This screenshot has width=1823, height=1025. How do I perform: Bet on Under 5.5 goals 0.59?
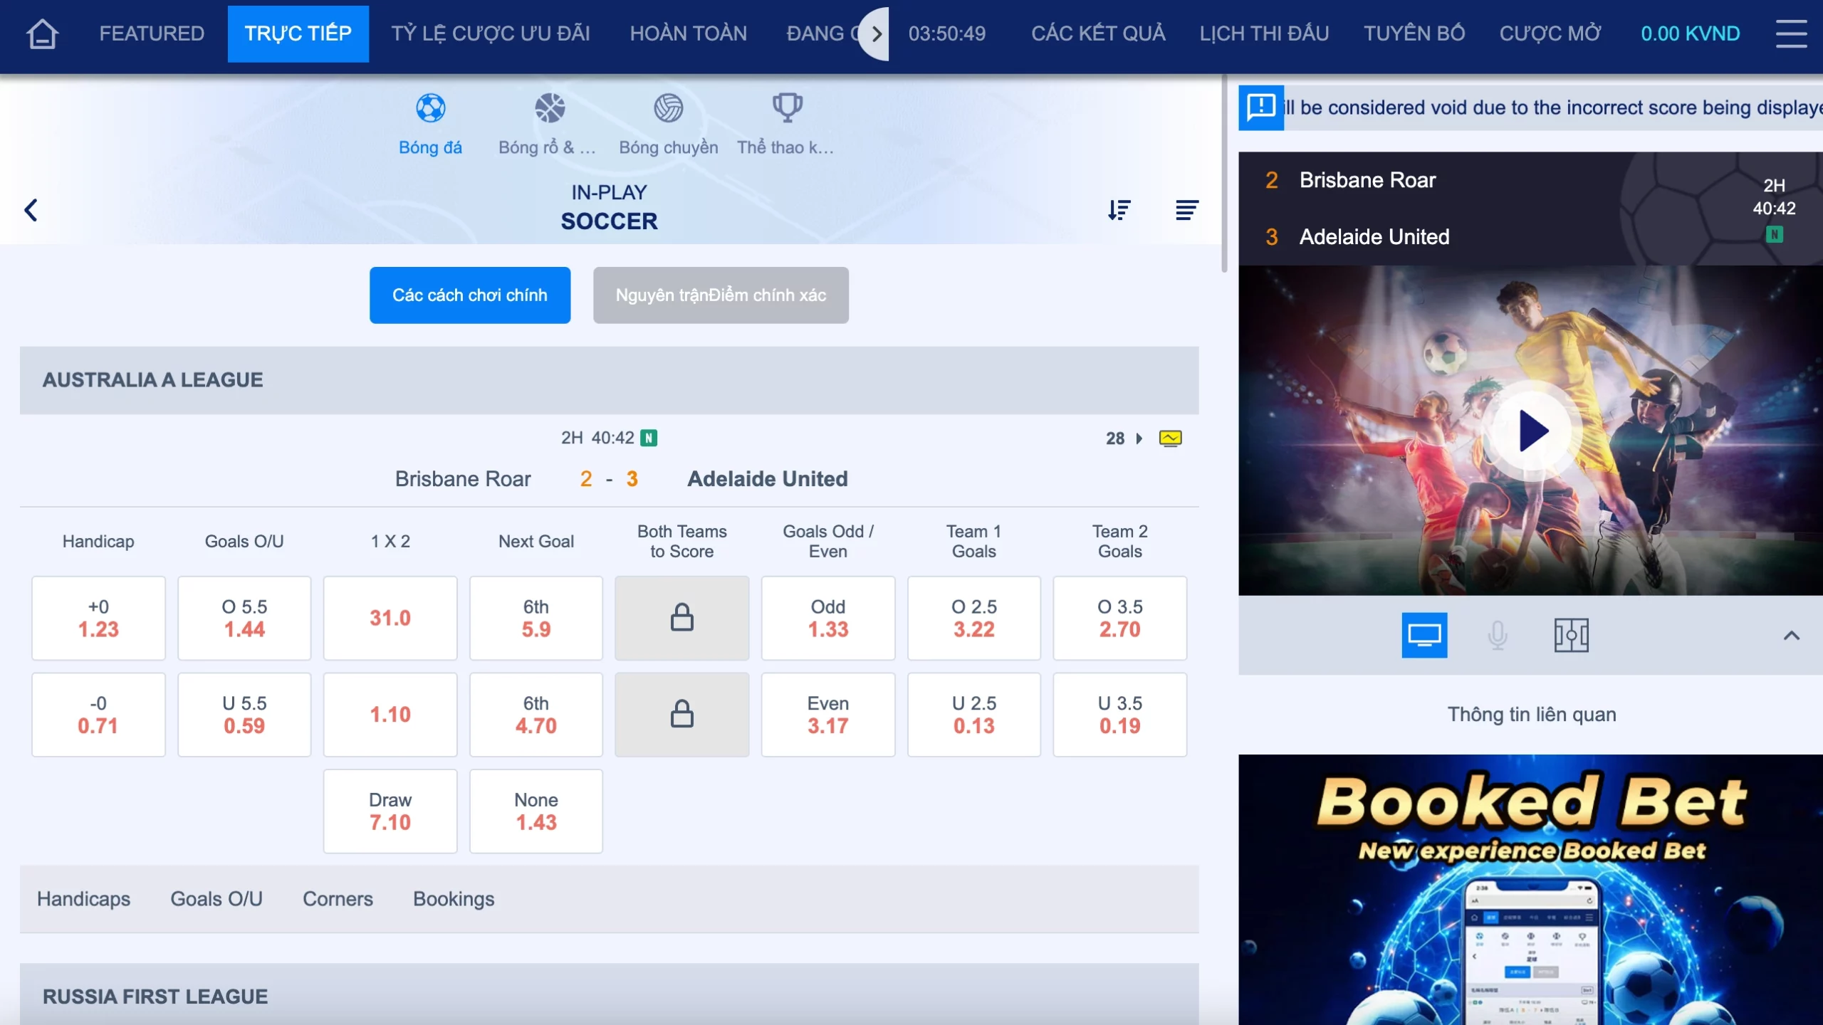pyautogui.click(x=244, y=714)
